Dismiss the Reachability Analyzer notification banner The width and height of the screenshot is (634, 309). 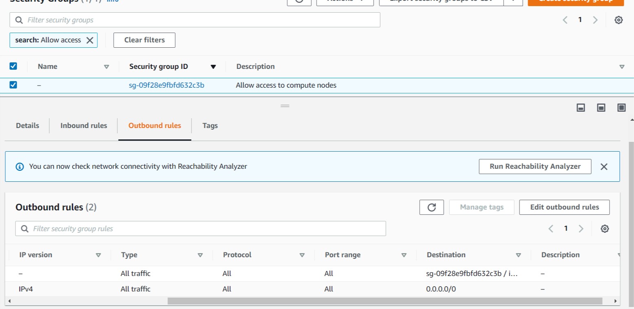point(604,166)
